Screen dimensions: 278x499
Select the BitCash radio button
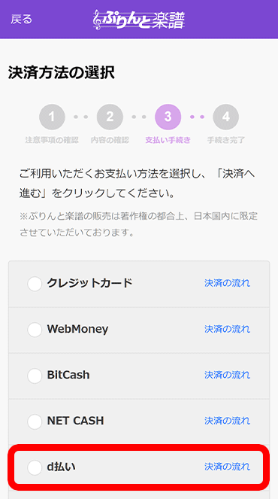click(35, 376)
